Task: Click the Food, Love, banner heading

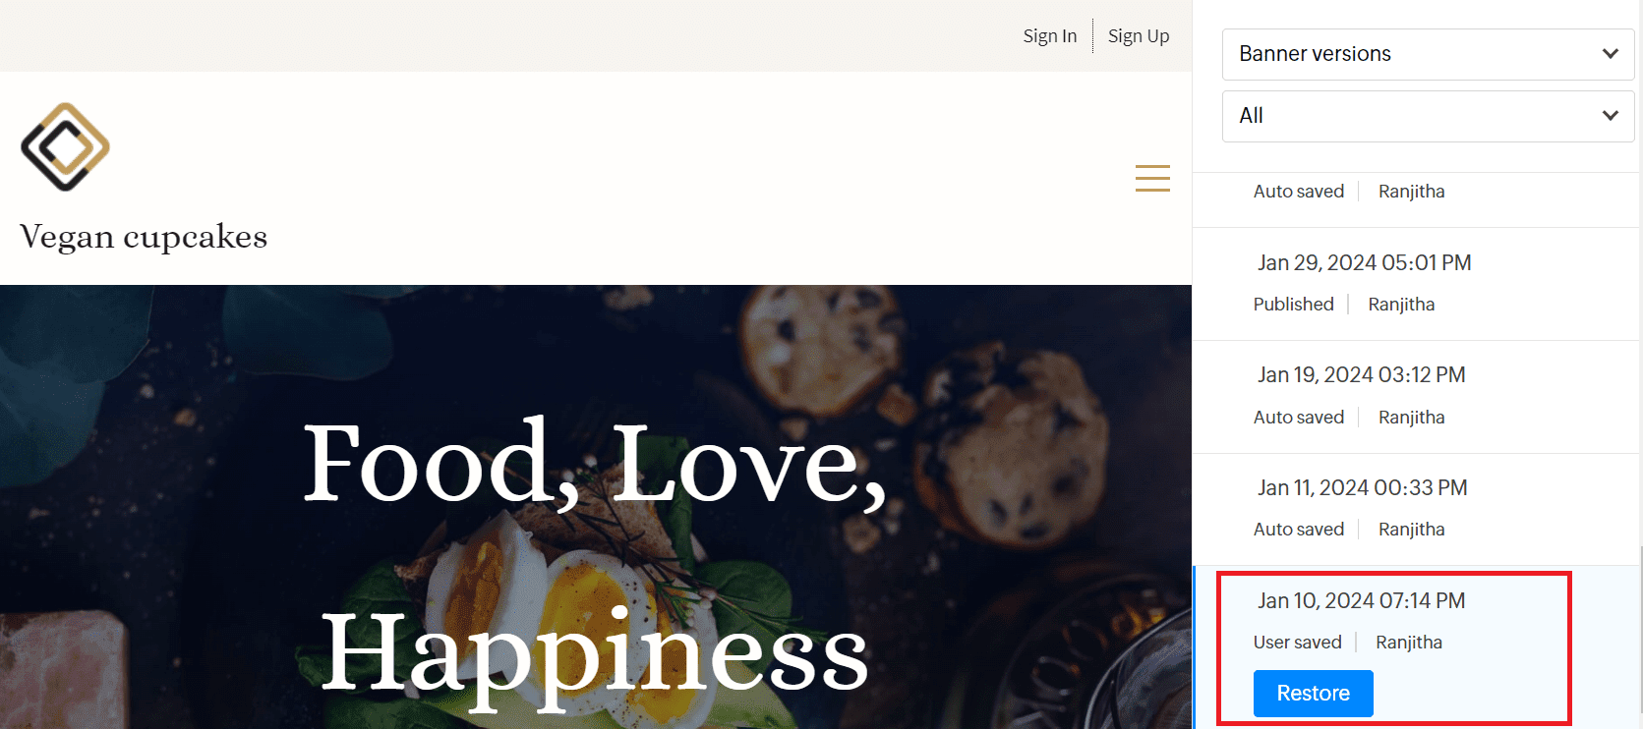Action: pyautogui.click(x=595, y=462)
